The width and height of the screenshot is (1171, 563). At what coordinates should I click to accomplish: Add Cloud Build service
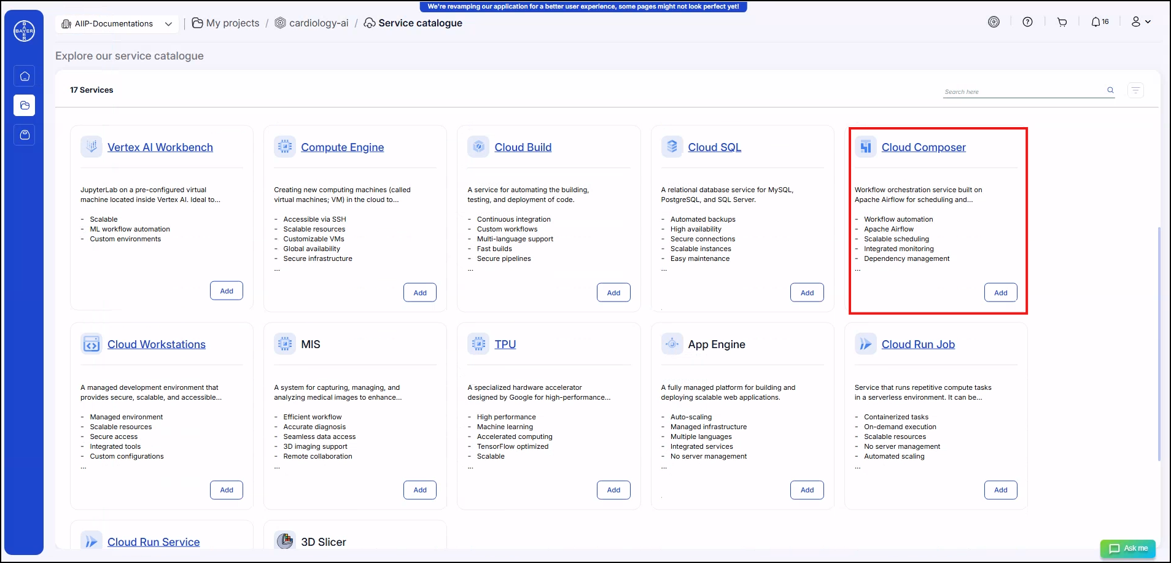[x=613, y=293]
